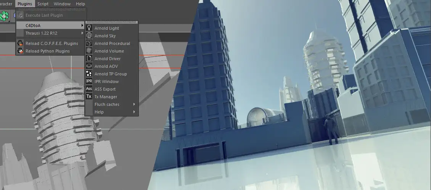Click the Arnold Driver document icon
This screenshot has width=431, height=190.
pyautogui.click(x=89, y=59)
